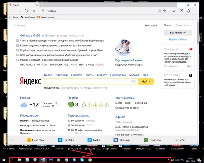This screenshot has width=204, height=163.
Task: Click Завести почту link
Action: tap(184, 25)
